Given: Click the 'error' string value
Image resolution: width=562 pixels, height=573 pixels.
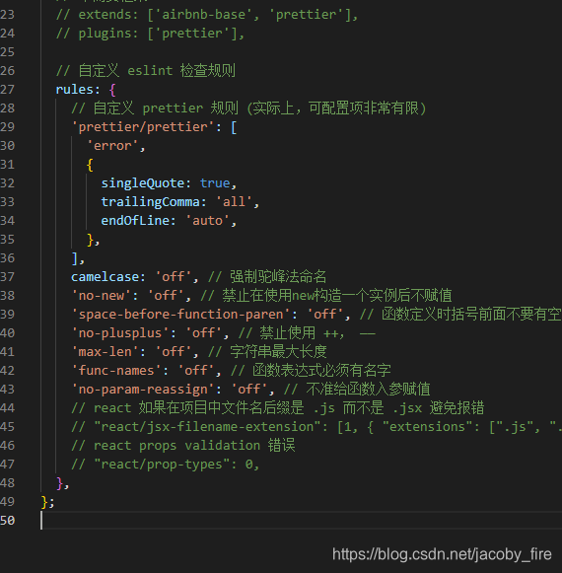Looking at the screenshot, I should click(x=112, y=146).
